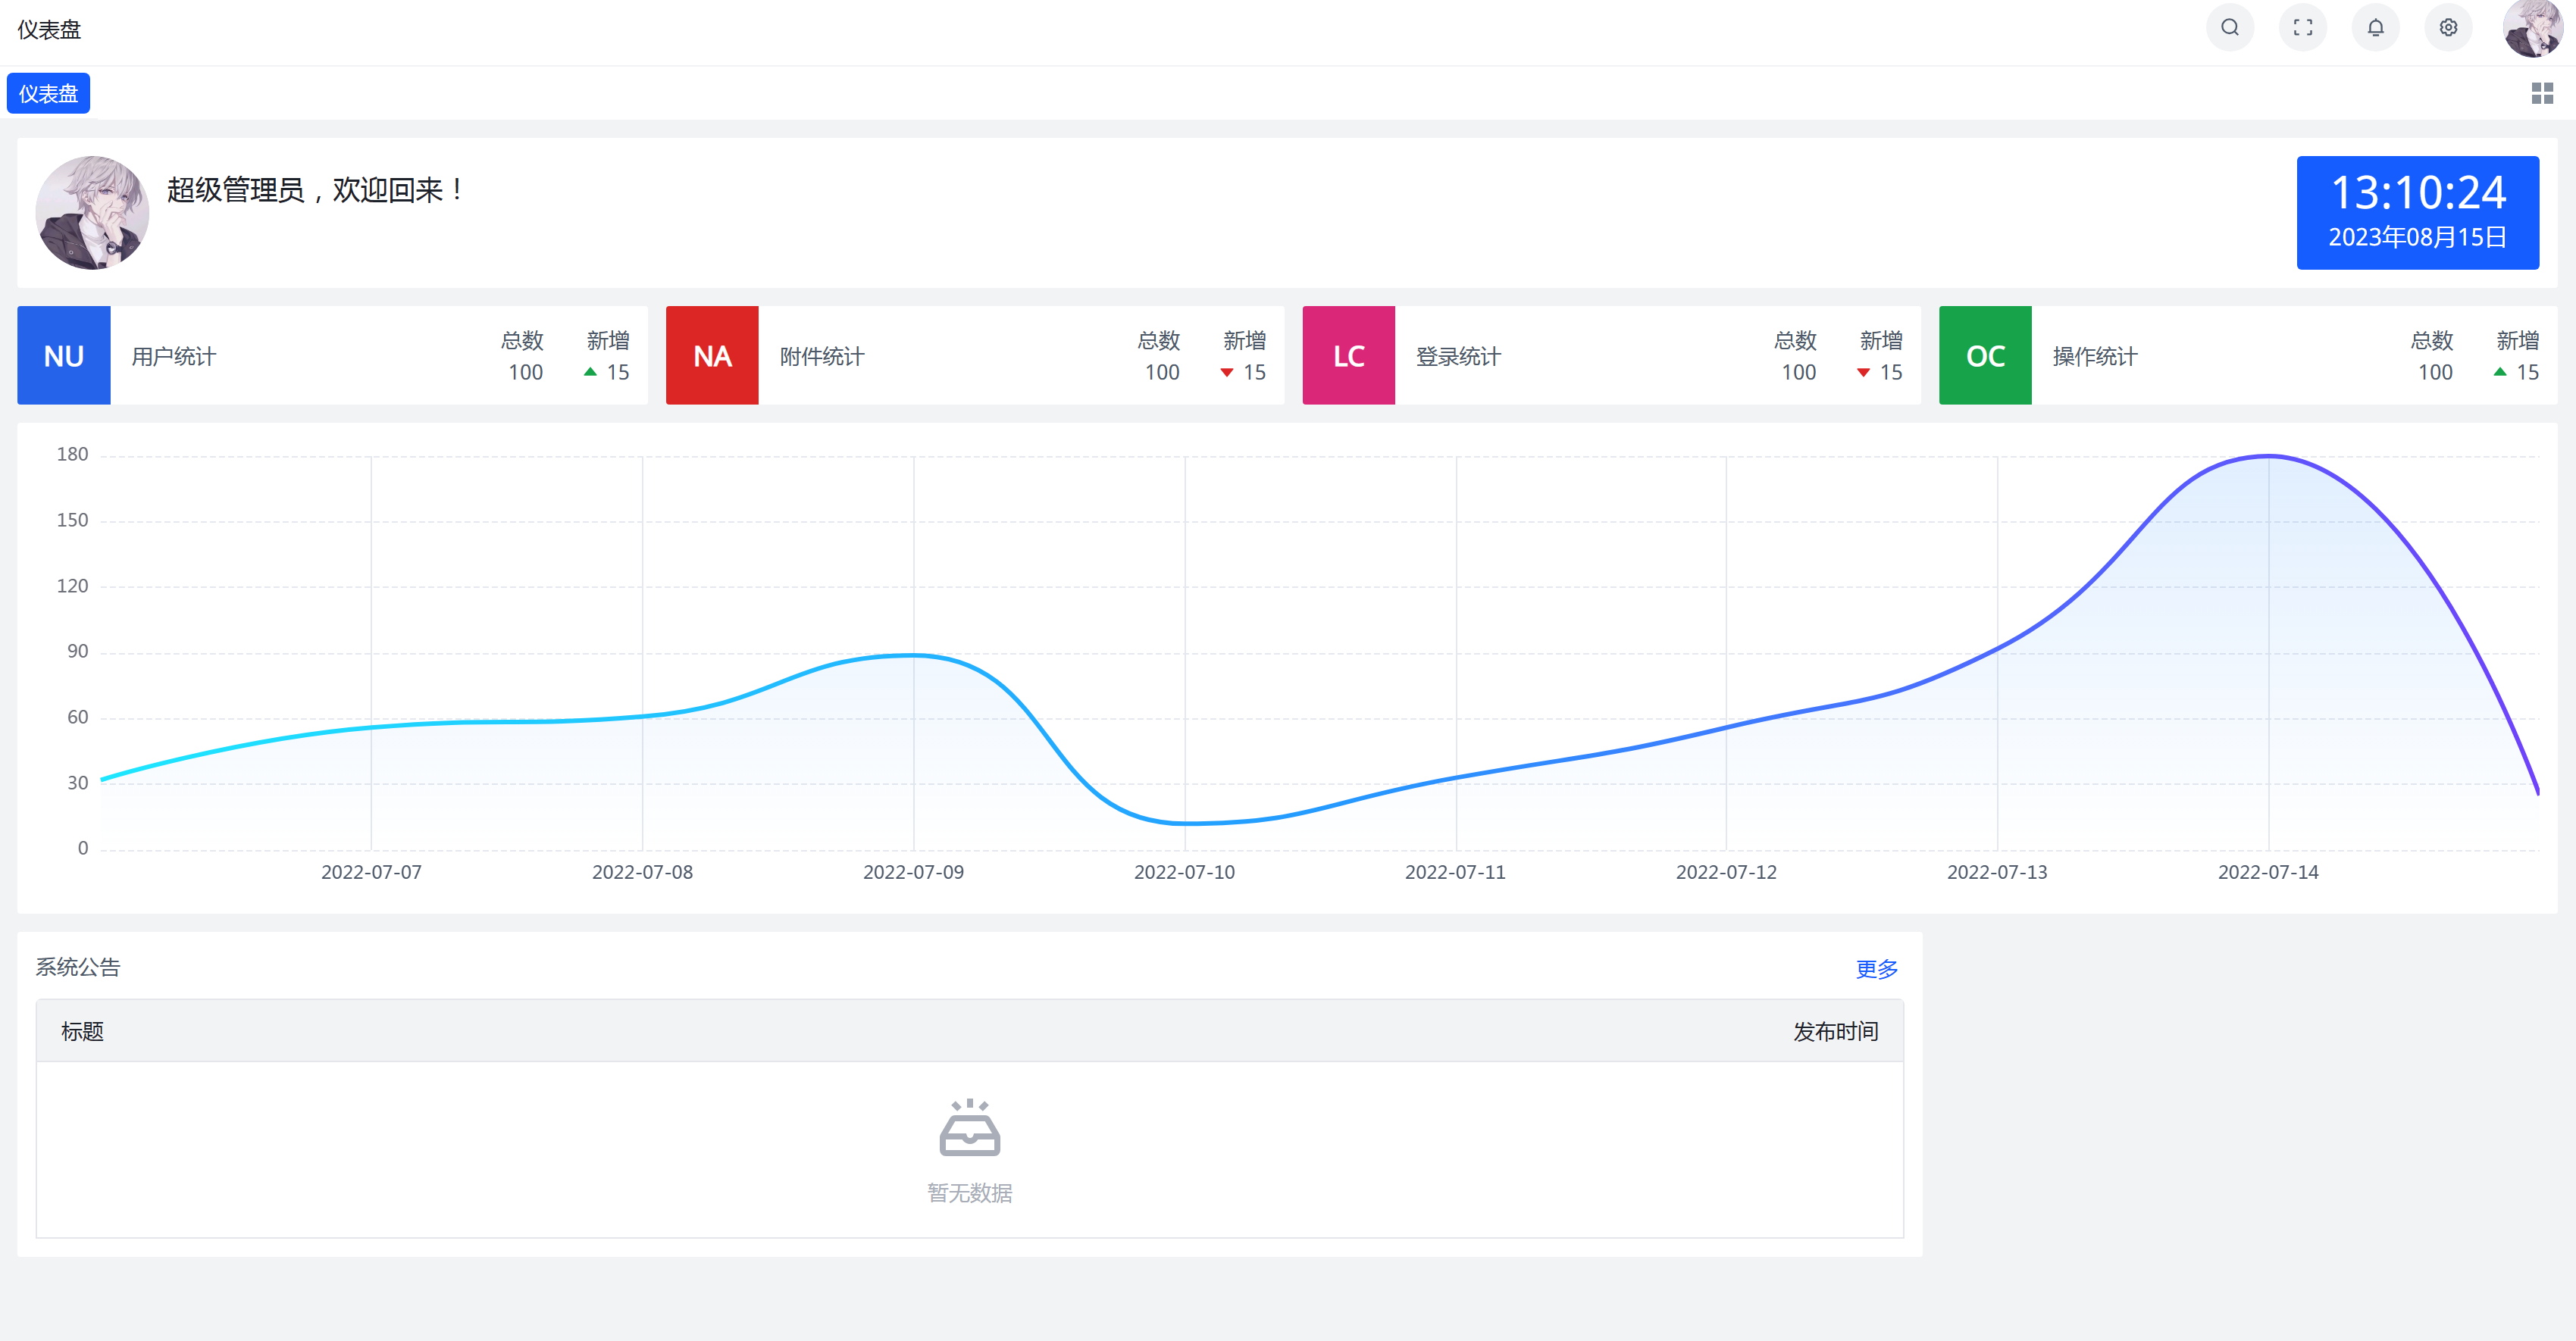Click the 登录统计 label

point(1458,357)
